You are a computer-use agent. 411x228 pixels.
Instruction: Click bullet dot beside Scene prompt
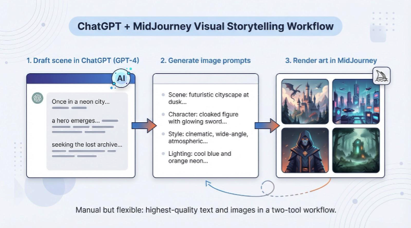click(163, 95)
